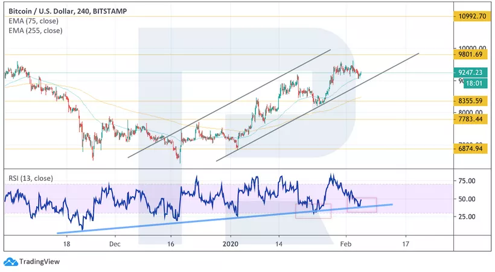Click the RSI 50.00 scale value
The image size is (495, 272).
(x=467, y=199)
